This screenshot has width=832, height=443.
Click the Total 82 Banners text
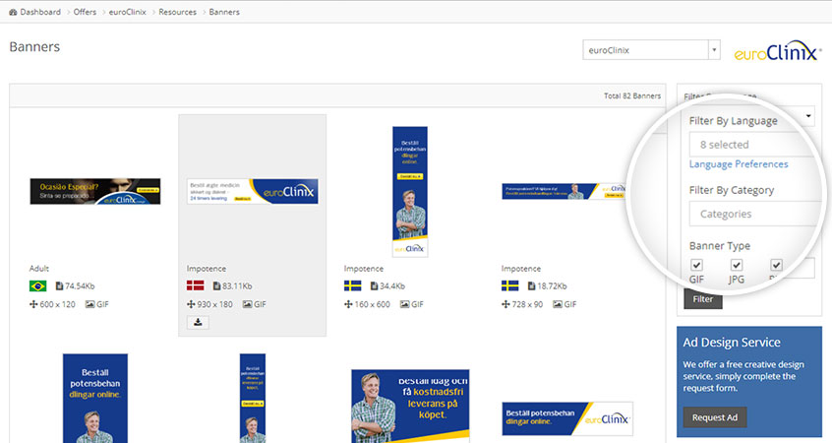pyautogui.click(x=632, y=95)
